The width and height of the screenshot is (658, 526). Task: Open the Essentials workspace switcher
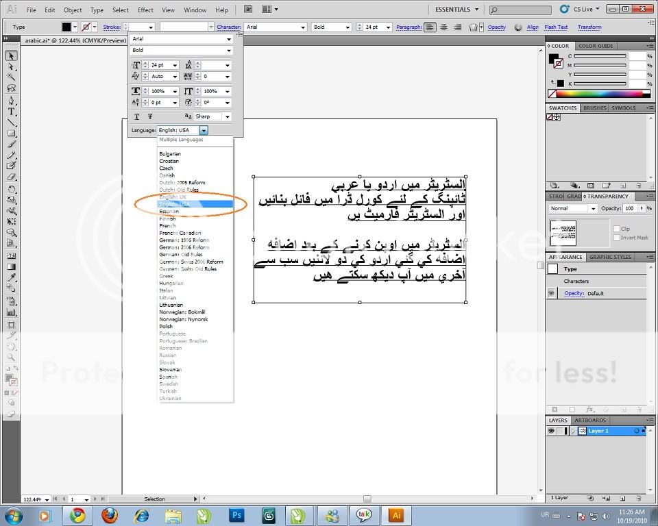point(458,10)
